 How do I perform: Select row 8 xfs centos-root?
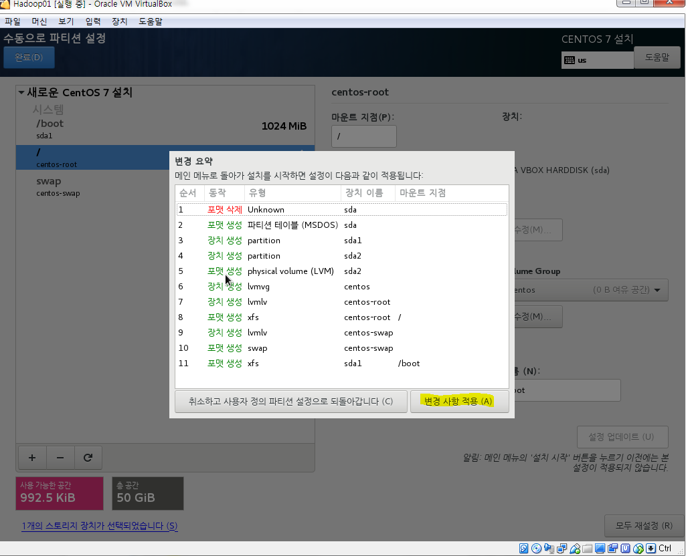pyautogui.click(x=342, y=317)
